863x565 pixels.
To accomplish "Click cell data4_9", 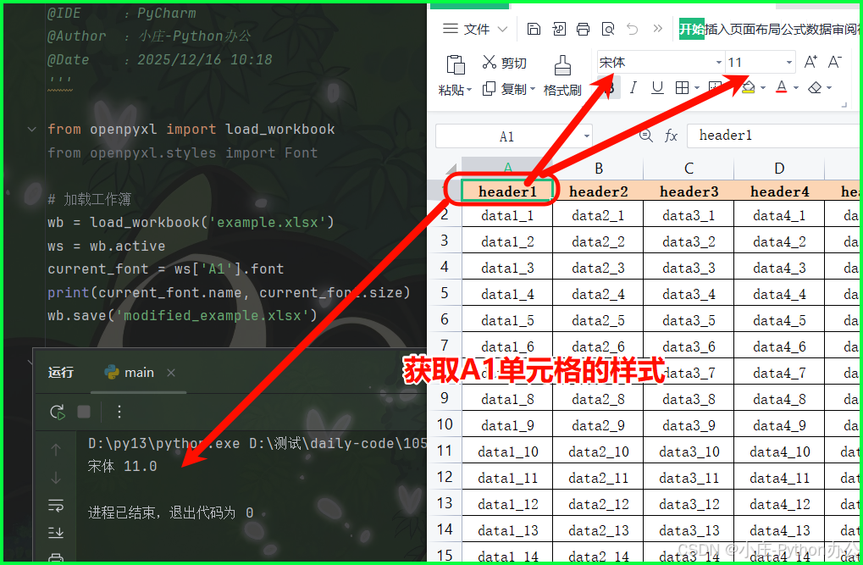I will click(x=779, y=425).
